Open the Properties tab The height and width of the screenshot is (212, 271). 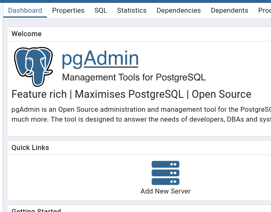point(68,10)
